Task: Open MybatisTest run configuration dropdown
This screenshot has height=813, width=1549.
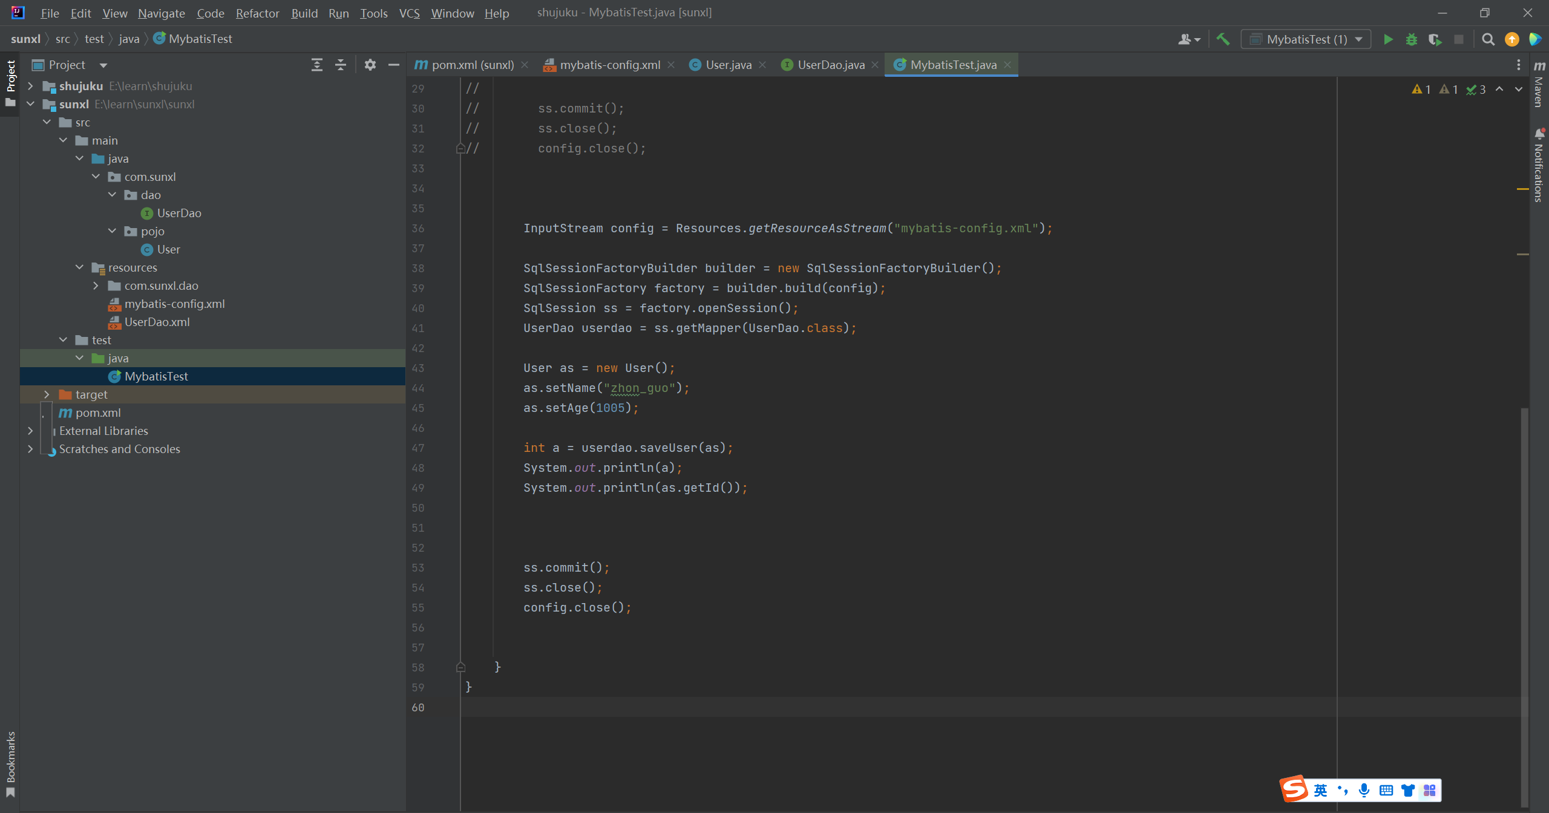Action: click(1306, 39)
